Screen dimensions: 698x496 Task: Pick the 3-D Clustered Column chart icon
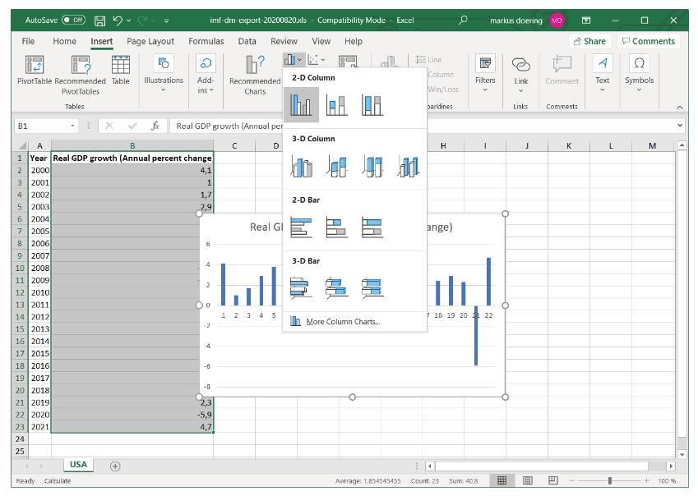coord(301,167)
